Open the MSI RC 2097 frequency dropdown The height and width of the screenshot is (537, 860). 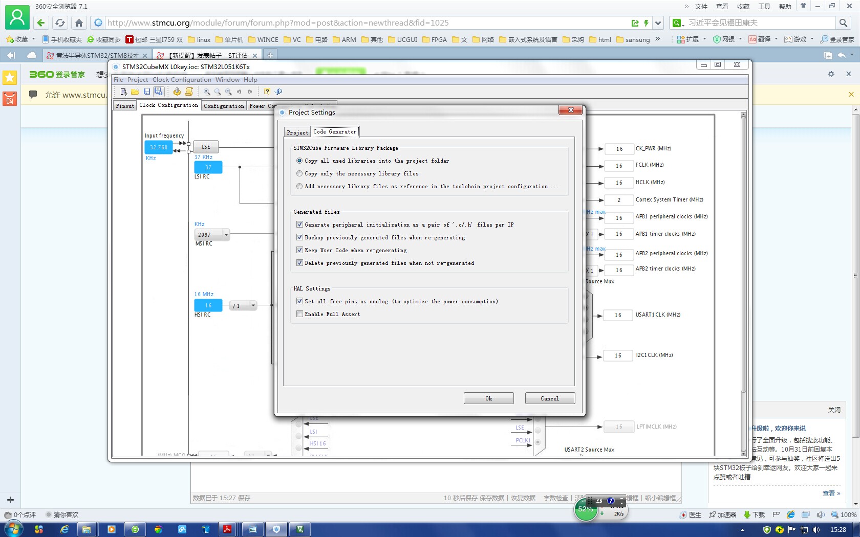tap(226, 235)
